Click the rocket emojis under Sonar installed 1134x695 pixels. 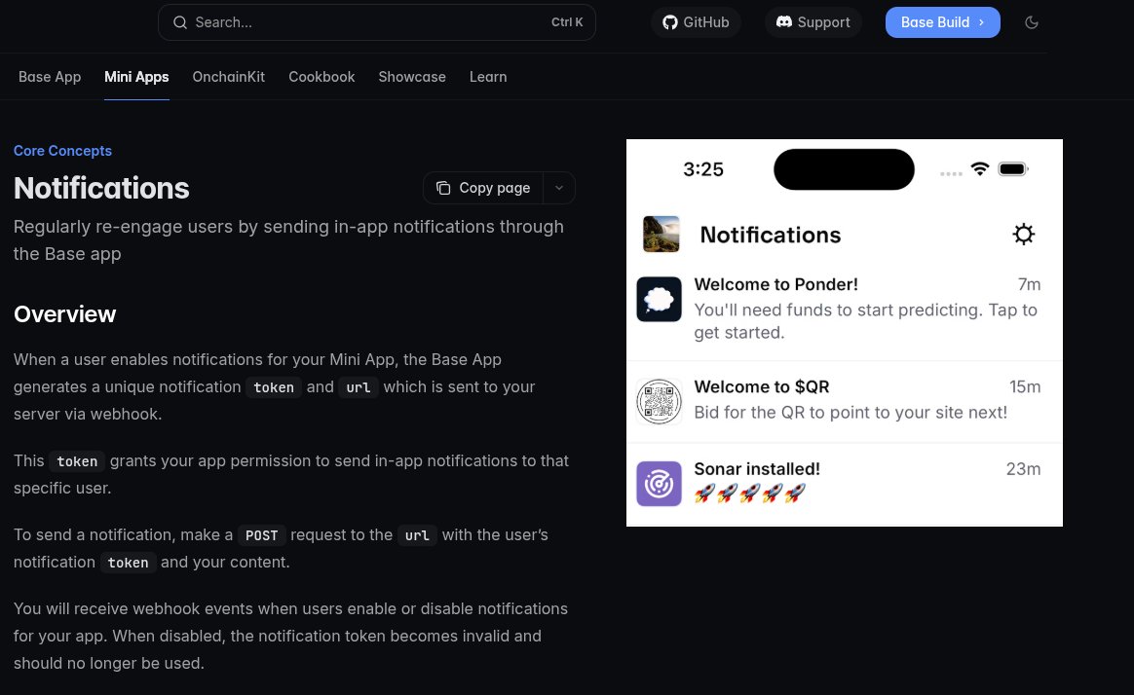(750, 494)
